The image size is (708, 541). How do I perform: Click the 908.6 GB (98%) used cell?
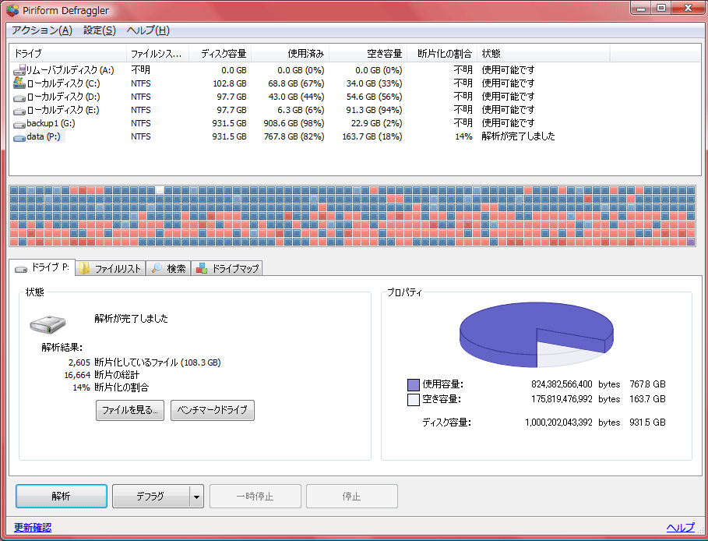(294, 123)
